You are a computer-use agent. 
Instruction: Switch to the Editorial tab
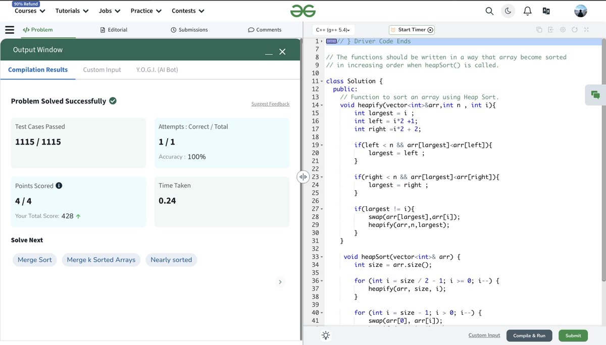(114, 30)
